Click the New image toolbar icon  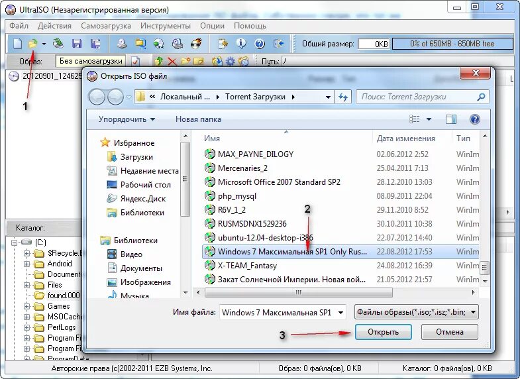(17, 44)
